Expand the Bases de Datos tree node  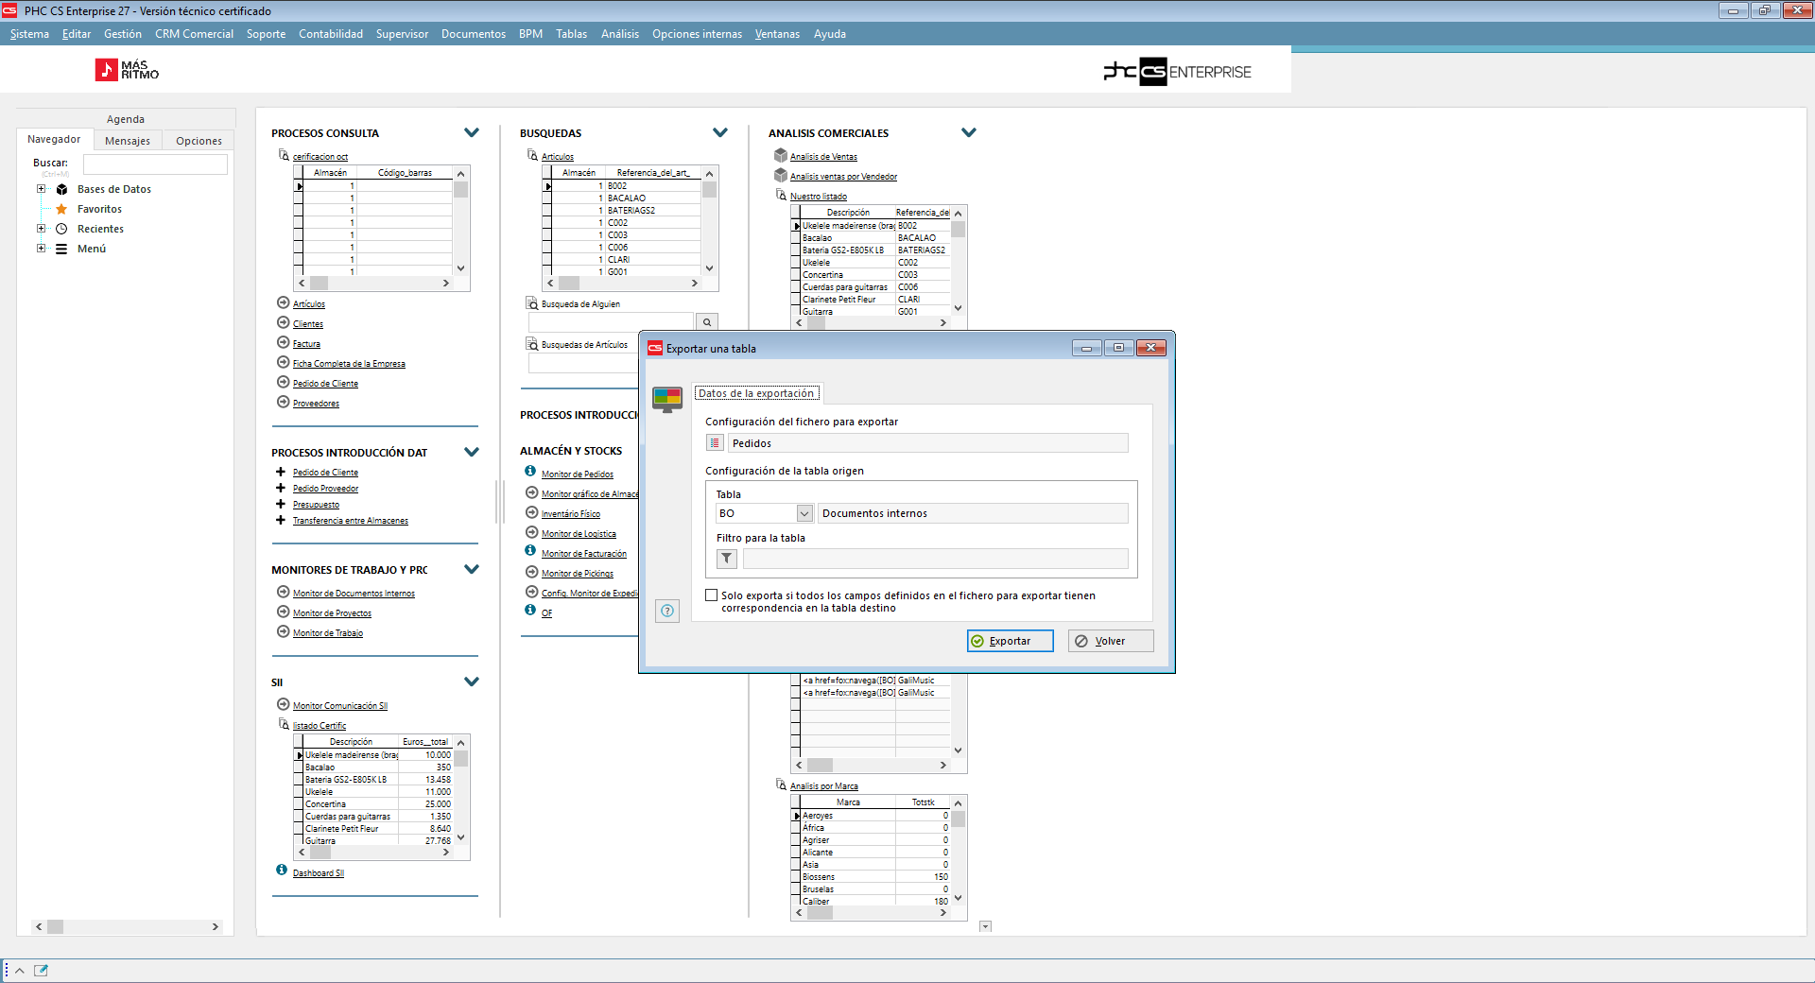click(41, 189)
